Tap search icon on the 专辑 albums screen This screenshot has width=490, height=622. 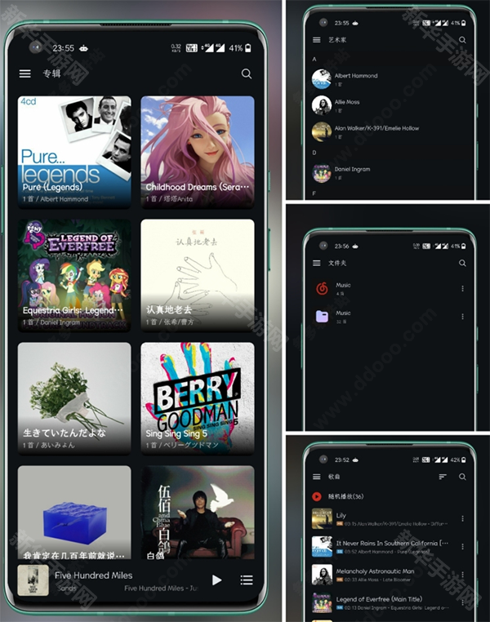coord(246,73)
